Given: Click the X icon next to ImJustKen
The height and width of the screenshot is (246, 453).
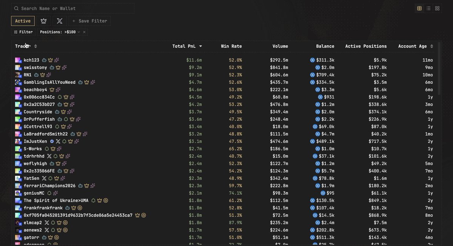Looking at the screenshot, I should pyautogui.click(x=58, y=141).
